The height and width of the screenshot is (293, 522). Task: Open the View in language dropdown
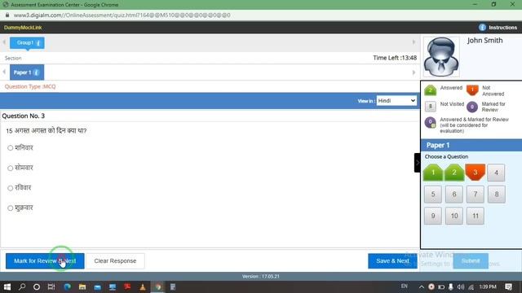396,101
